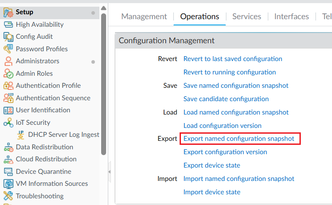
Task: Collapse the sidebar with the panel handle
Action: [x=110, y=172]
